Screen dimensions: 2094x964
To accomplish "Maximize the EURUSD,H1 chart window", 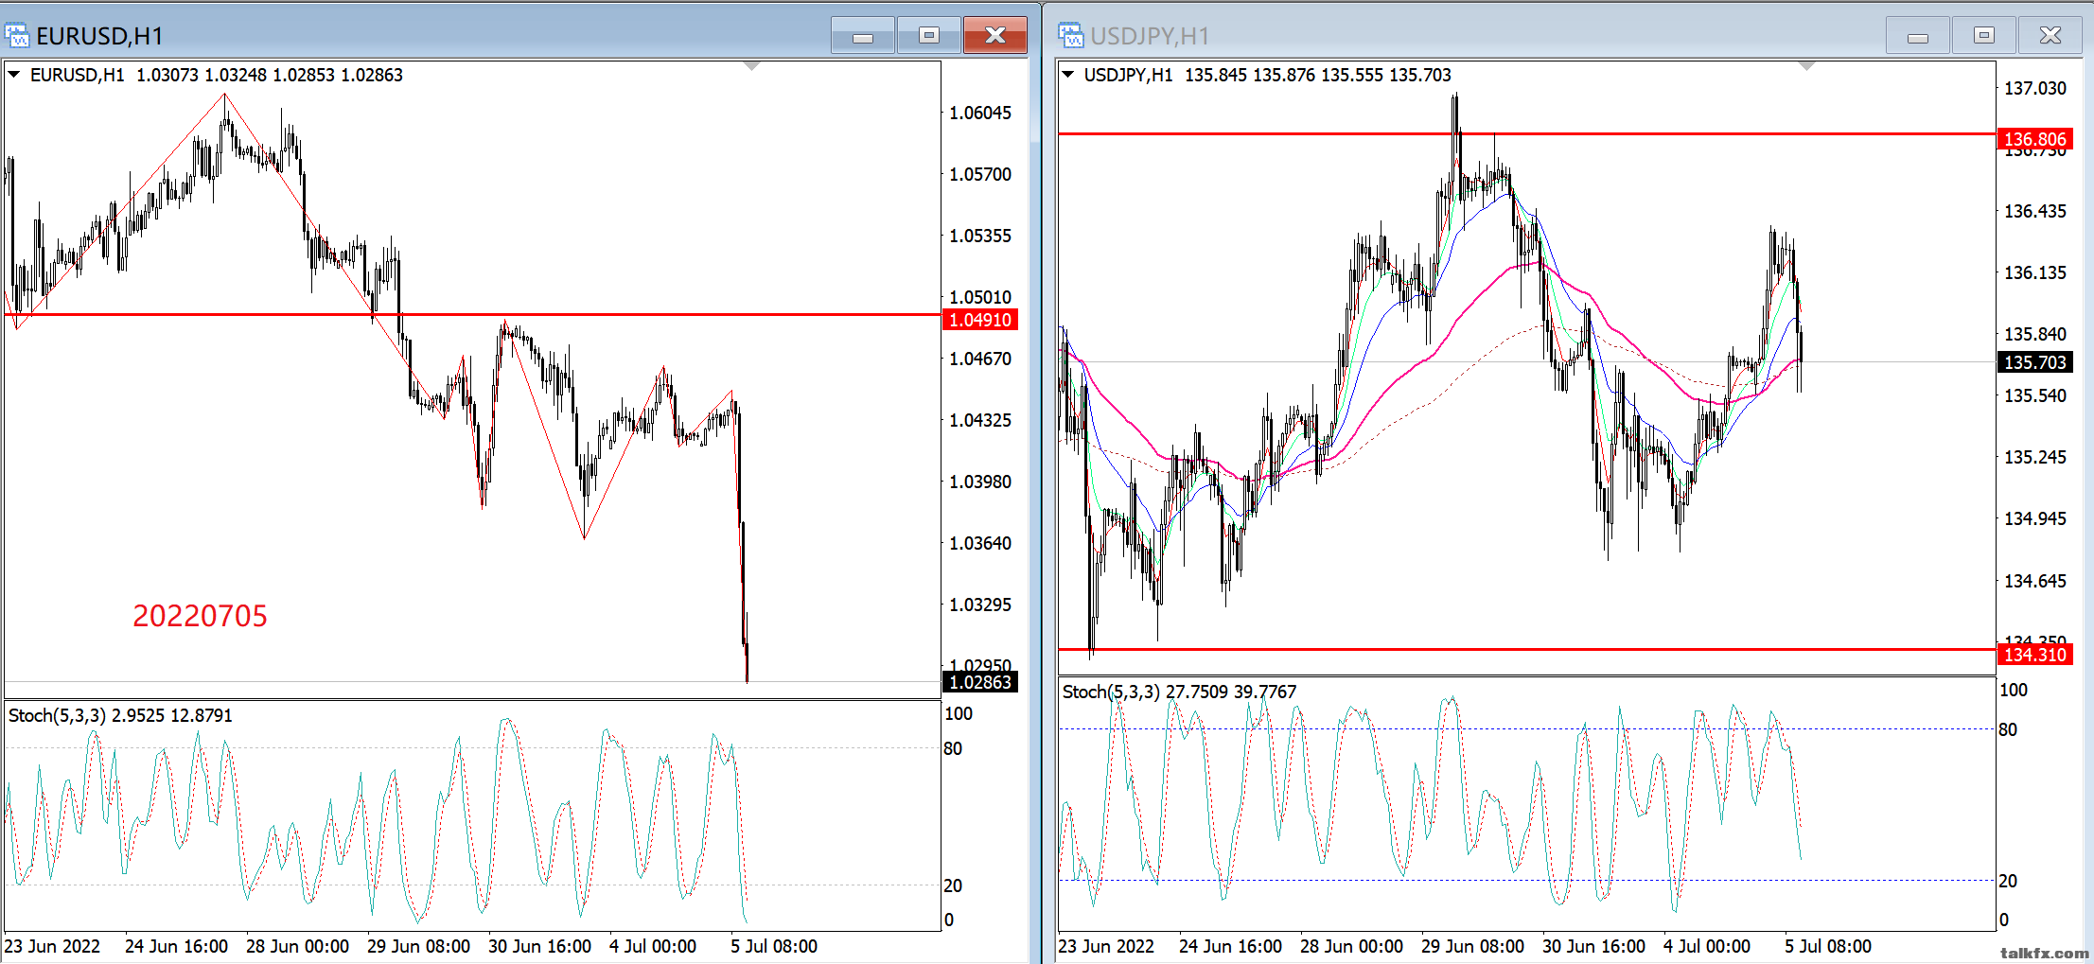I will [x=928, y=36].
